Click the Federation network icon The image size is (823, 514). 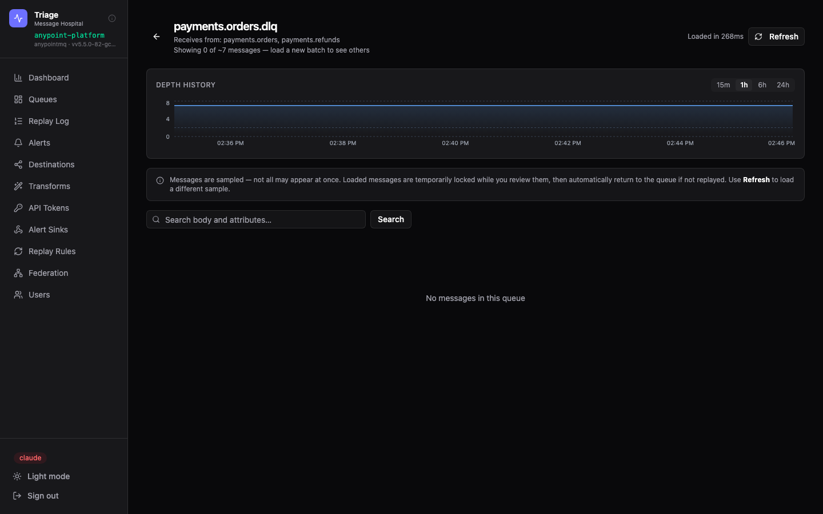pos(18,273)
